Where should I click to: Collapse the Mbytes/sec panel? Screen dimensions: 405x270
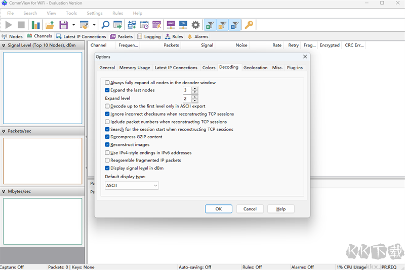pos(4,191)
